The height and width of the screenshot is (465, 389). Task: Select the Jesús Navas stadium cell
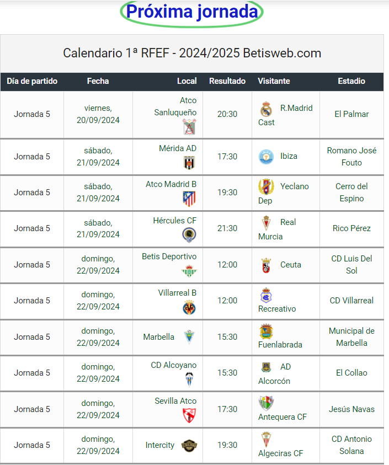point(351,409)
